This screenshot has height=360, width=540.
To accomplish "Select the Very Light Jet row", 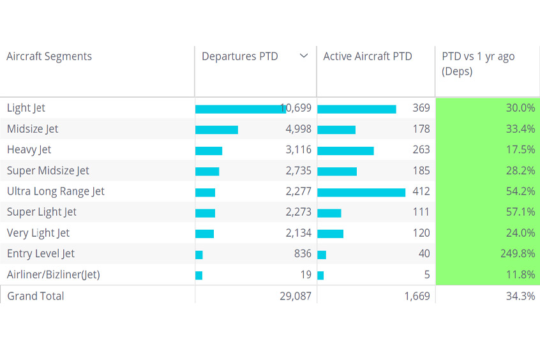I will click(38, 232).
